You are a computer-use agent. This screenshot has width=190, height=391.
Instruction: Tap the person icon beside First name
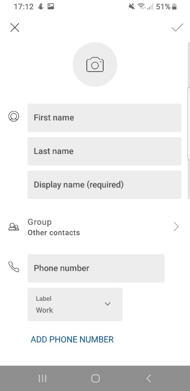[14, 116]
